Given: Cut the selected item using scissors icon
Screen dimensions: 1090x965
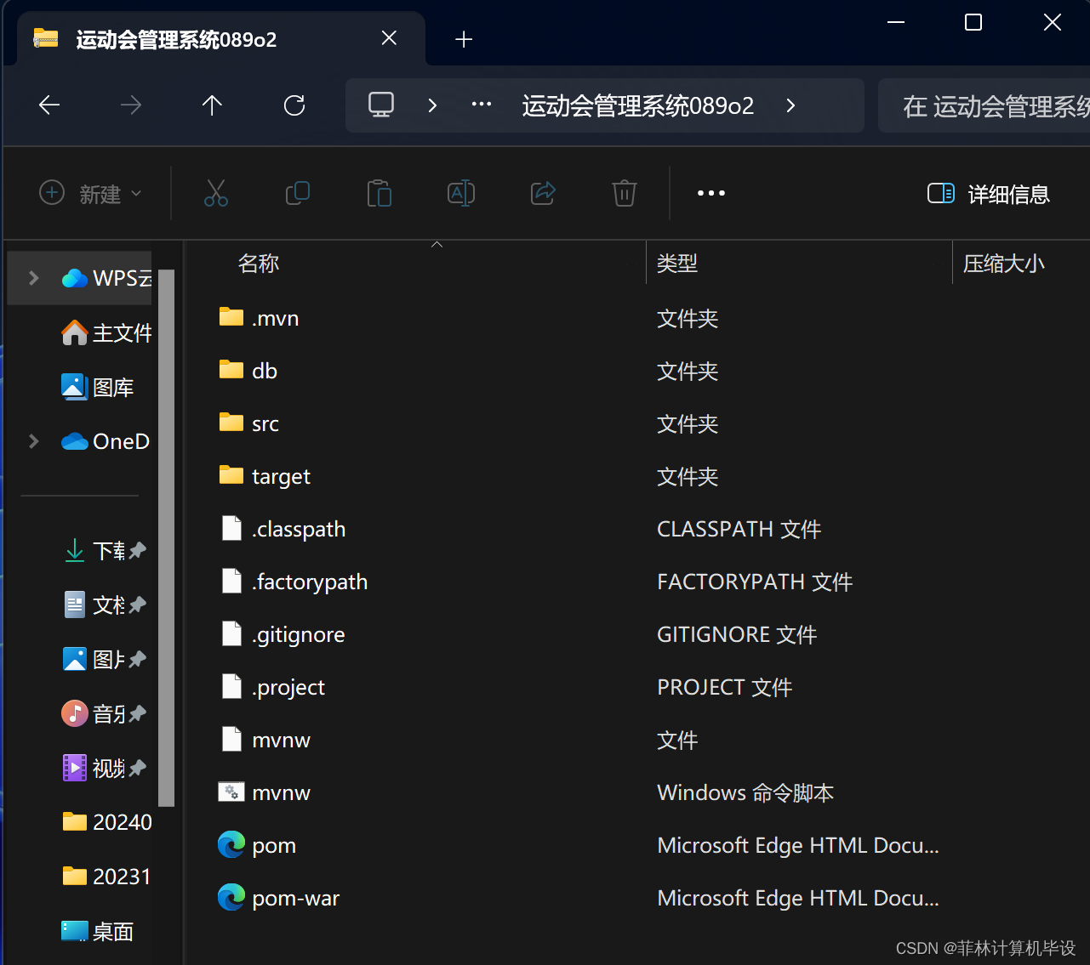Looking at the screenshot, I should click(x=216, y=193).
